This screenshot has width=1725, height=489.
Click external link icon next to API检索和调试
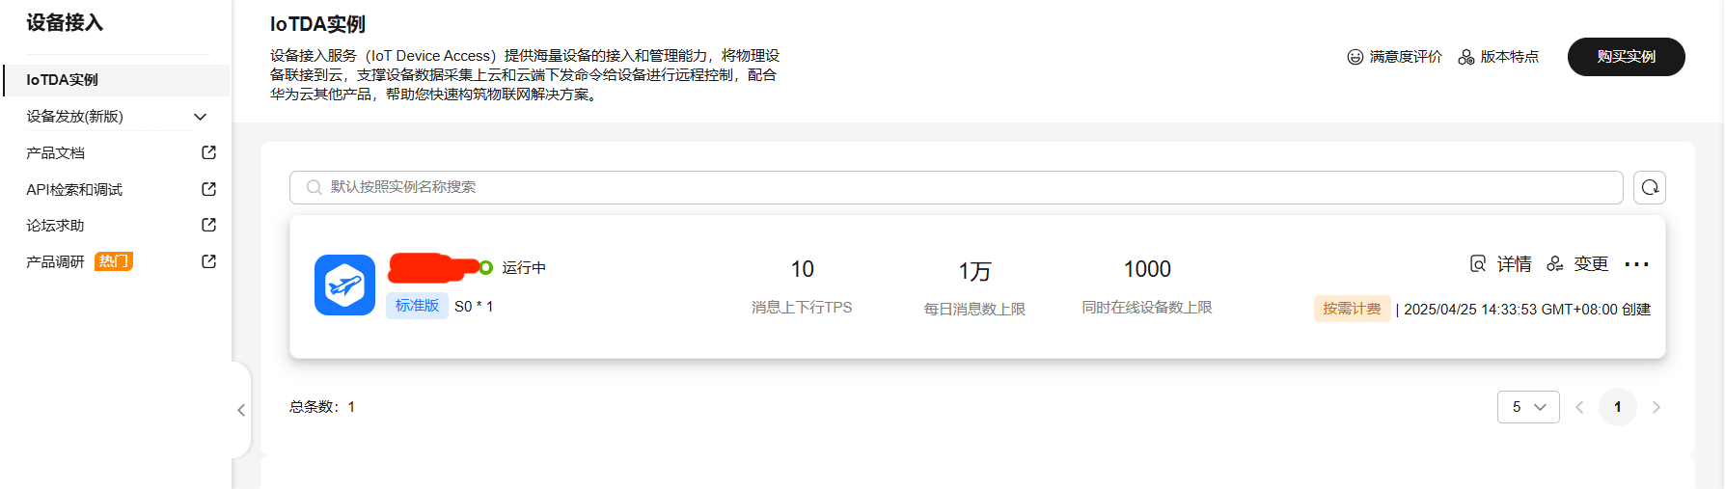pyautogui.click(x=208, y=189)
